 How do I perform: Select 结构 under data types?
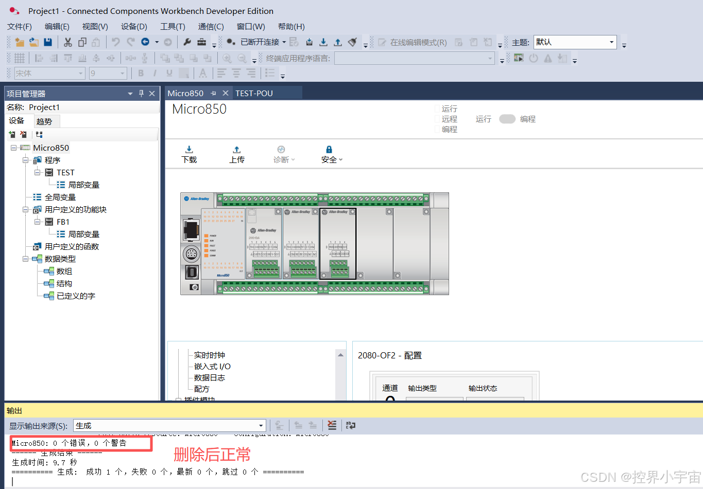click(64, 283)
